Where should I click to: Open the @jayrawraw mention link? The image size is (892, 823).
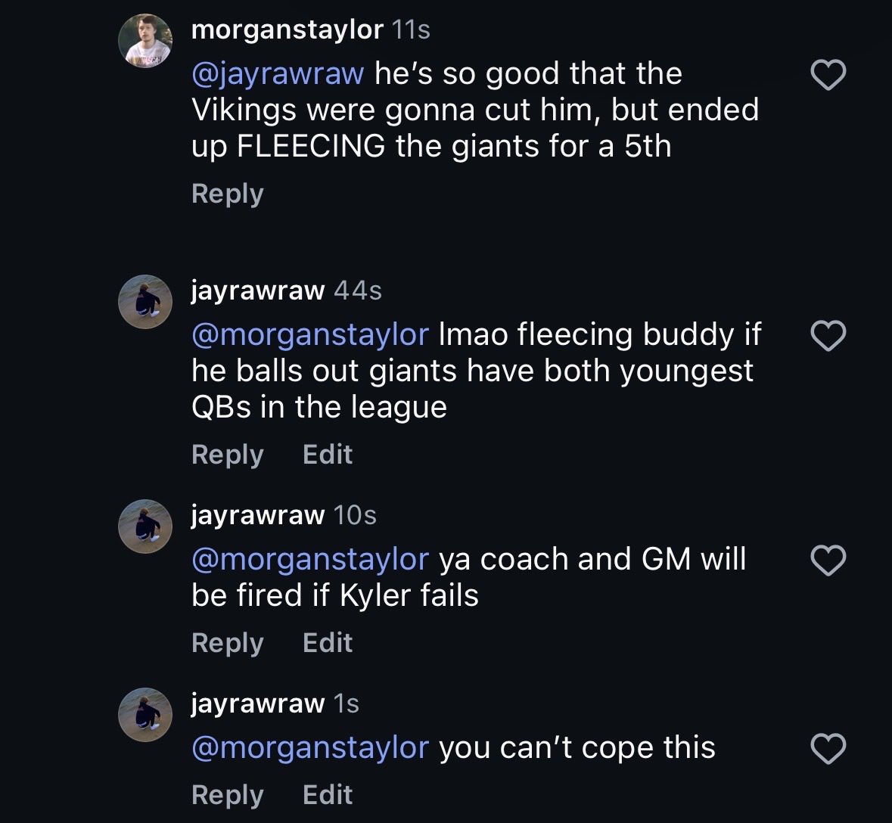pos(278,74)
